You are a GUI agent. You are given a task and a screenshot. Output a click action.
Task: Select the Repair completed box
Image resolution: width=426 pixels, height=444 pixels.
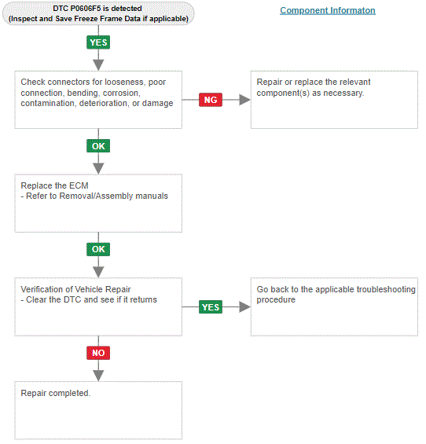coord(98,410)
